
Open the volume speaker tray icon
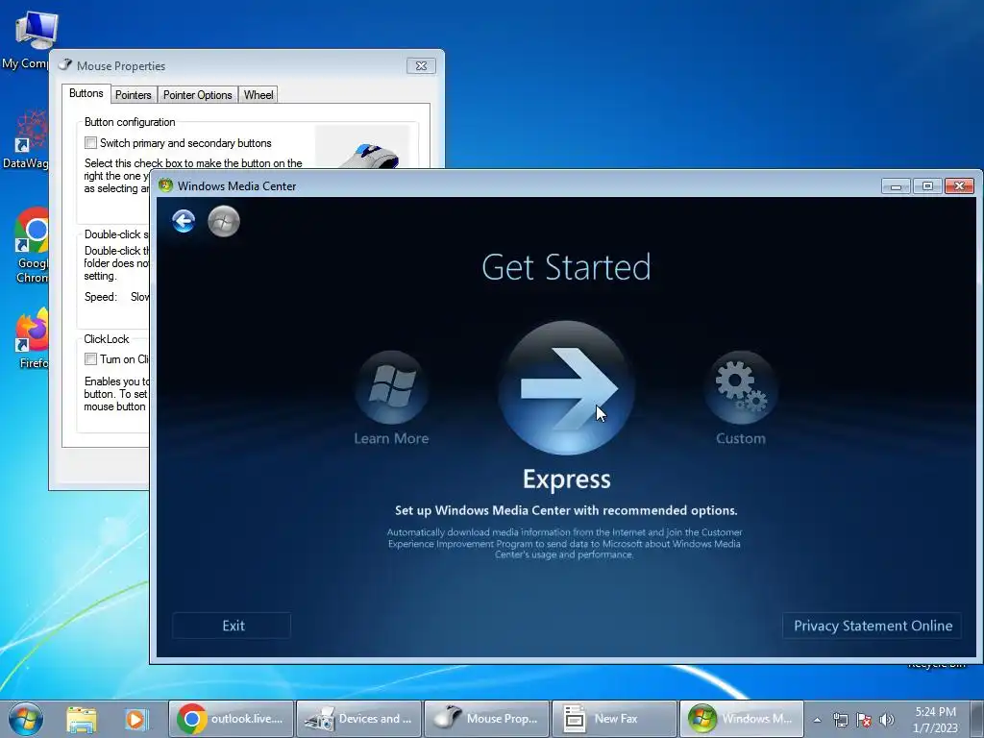coord(886,720)
